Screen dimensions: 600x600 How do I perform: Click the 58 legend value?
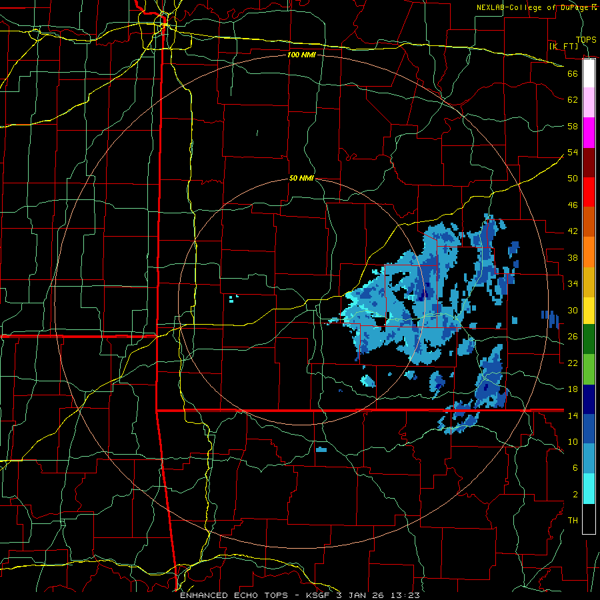tap(573, 126)
